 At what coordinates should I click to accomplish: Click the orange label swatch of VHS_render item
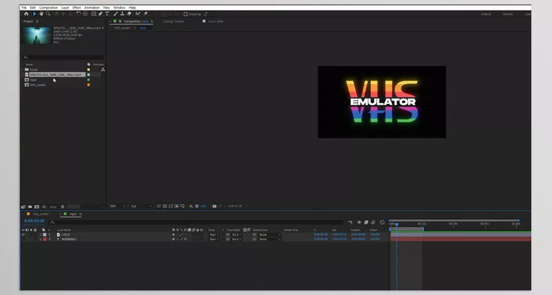(89, 85)
